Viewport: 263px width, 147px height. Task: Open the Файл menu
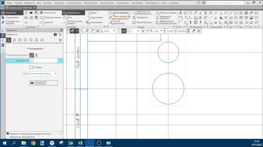(x=9, y=3)
